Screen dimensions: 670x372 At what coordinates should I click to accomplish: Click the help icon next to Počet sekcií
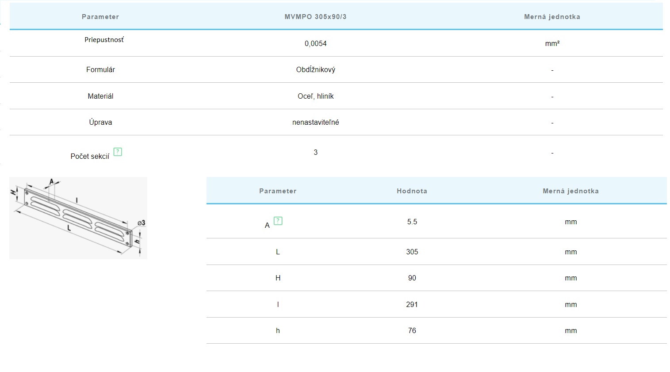coord(118,152)
